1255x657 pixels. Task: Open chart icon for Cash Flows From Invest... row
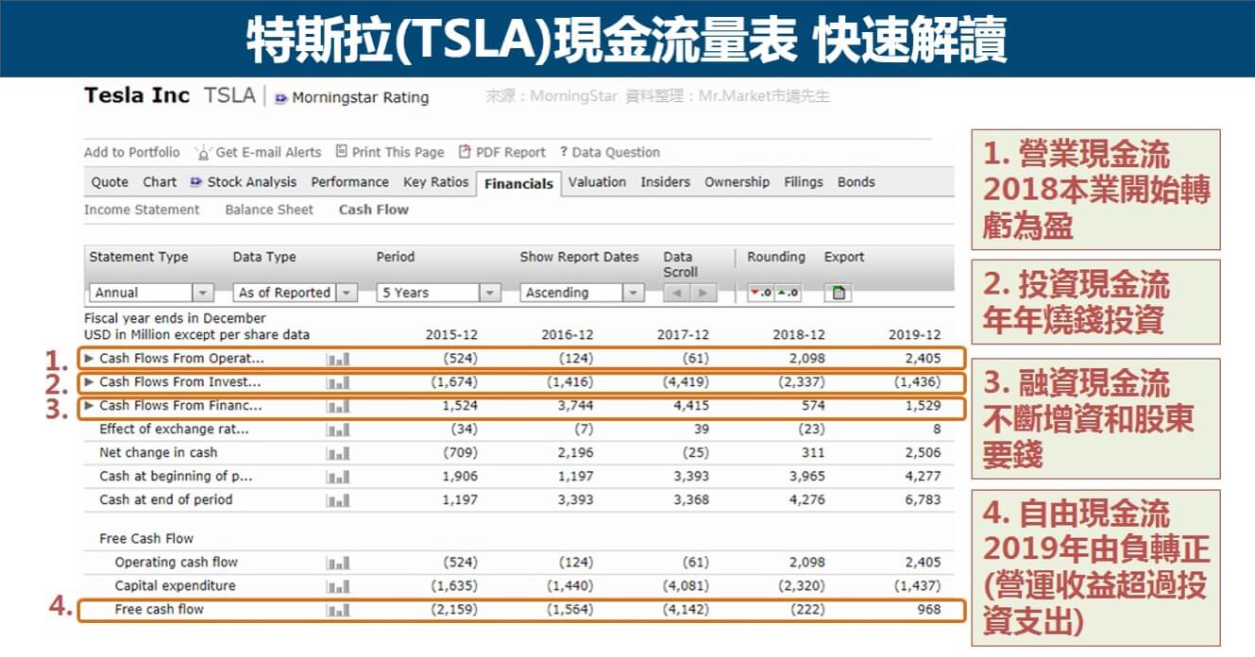tap(337, 382)
